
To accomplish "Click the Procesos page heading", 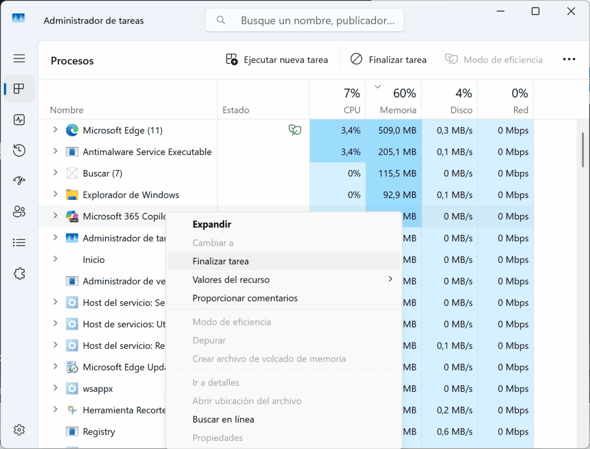I will click(x=72, y=60).
